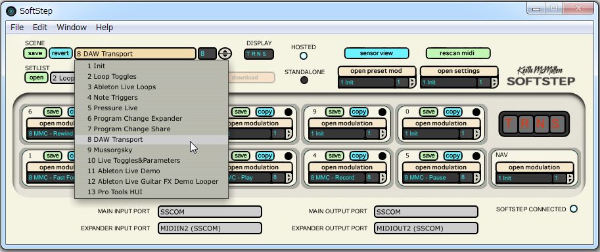Click the Keith McMillen SoftStep logo
600x252 pixels.
point(541,75)
